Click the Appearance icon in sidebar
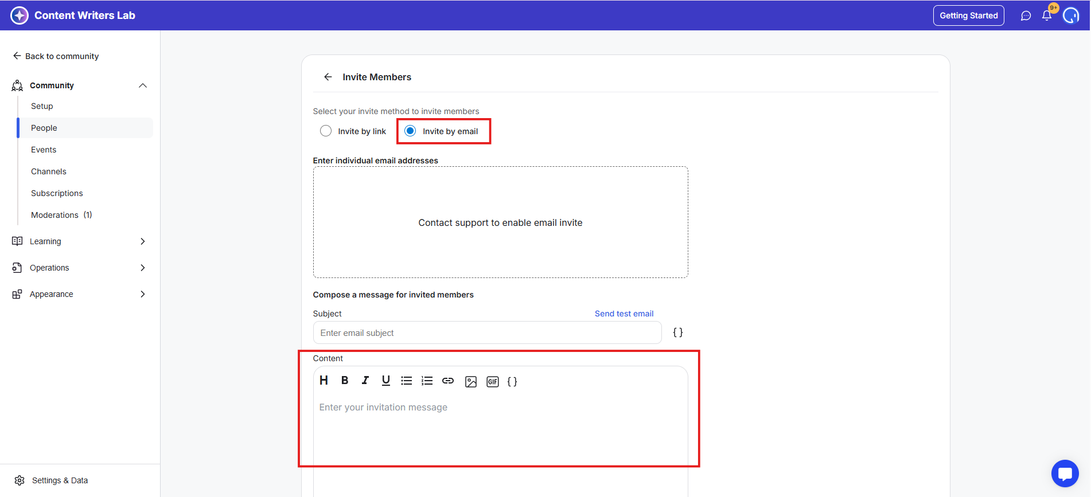This screenshot has width=1091, height=497. 17,294
